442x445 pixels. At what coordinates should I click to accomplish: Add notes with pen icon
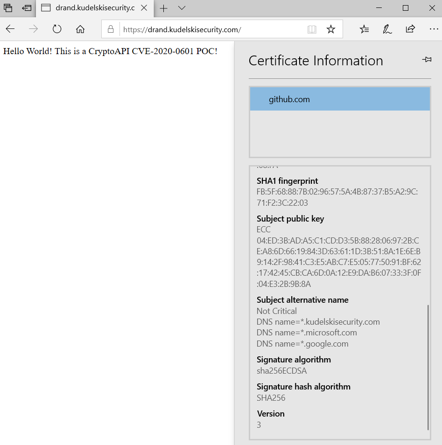(387, 29)
